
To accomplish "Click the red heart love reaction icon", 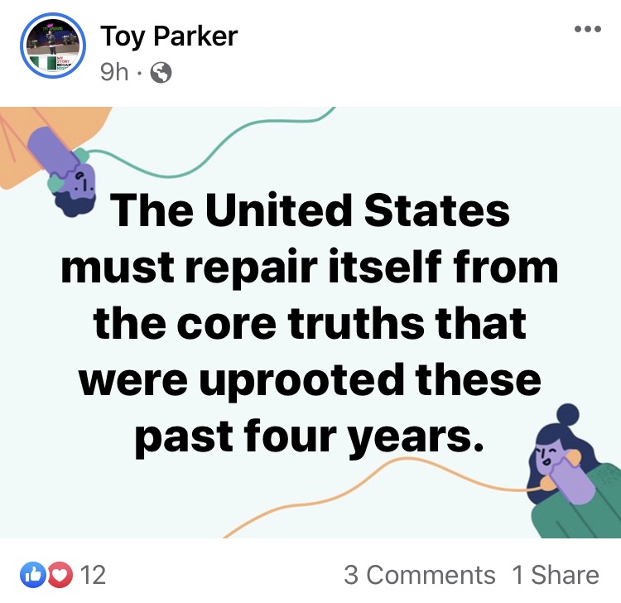I will pyautogui.click(x=60, y=575).
